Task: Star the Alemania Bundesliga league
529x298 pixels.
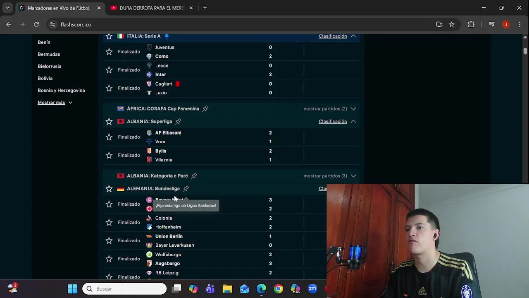Action: tap(109, 189)
